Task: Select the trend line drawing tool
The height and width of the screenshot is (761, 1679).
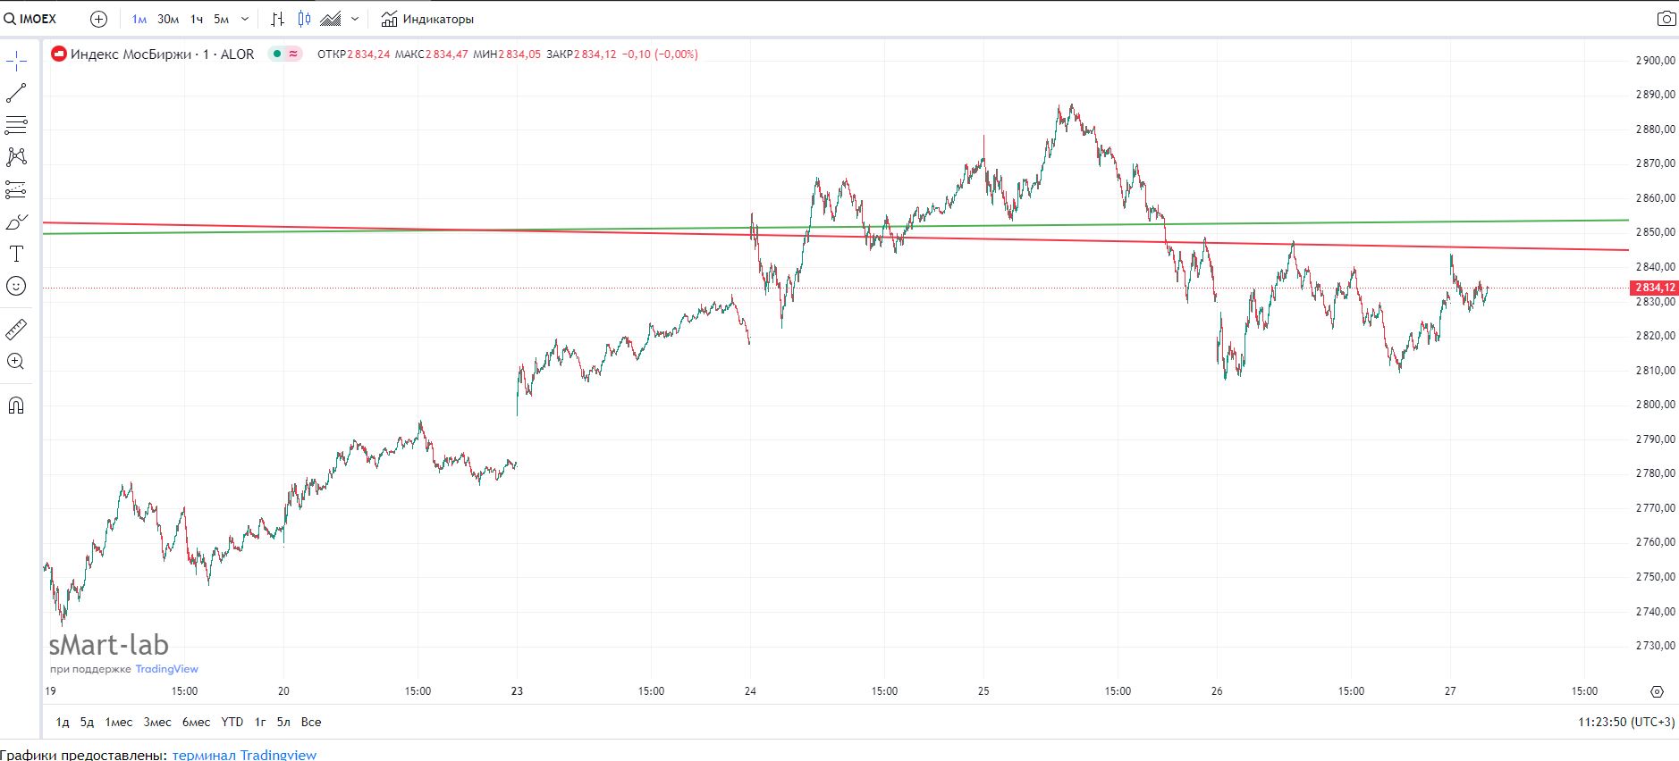Action: [16, 93]
